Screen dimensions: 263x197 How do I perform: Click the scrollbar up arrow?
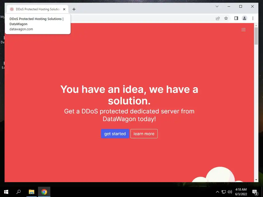[x=256, y=25]
